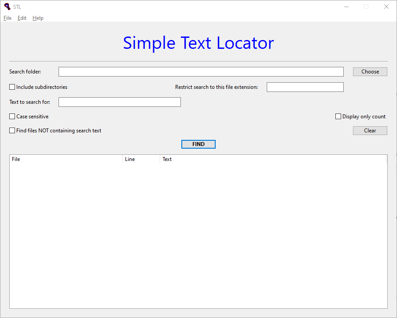Viewport: 397px width, 318px height.
Task: Click the Search folder path field
Action: pyautogui.click(x=201, y=72)
